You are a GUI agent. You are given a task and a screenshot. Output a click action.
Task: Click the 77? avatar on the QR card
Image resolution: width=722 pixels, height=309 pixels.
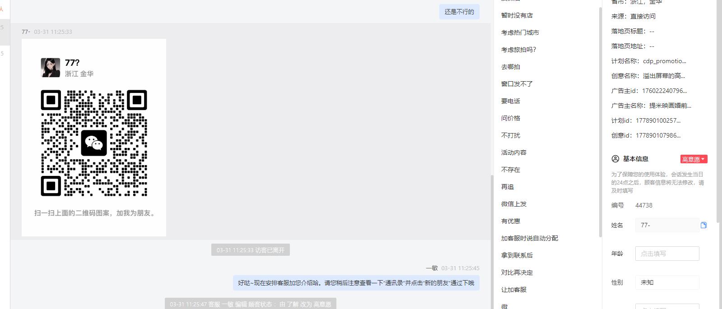pos(51,68)
